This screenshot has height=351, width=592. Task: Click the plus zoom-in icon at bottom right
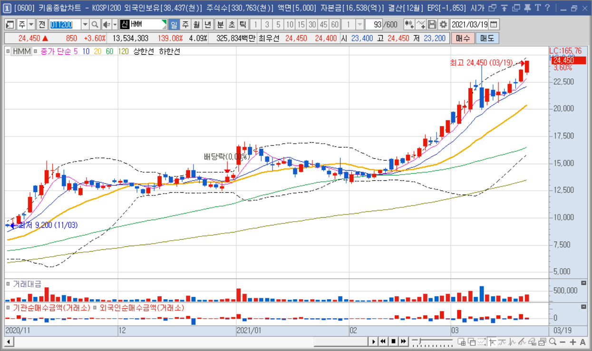click(x=573, y=341)
